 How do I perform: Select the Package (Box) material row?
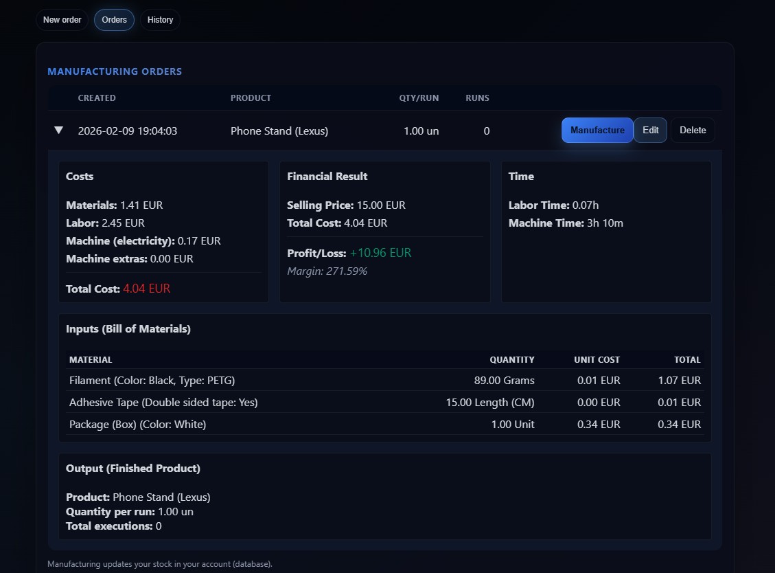click(137, 425)
